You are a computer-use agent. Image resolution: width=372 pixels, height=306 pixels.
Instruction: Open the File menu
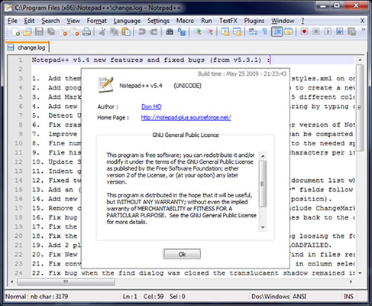pos(12,21)
